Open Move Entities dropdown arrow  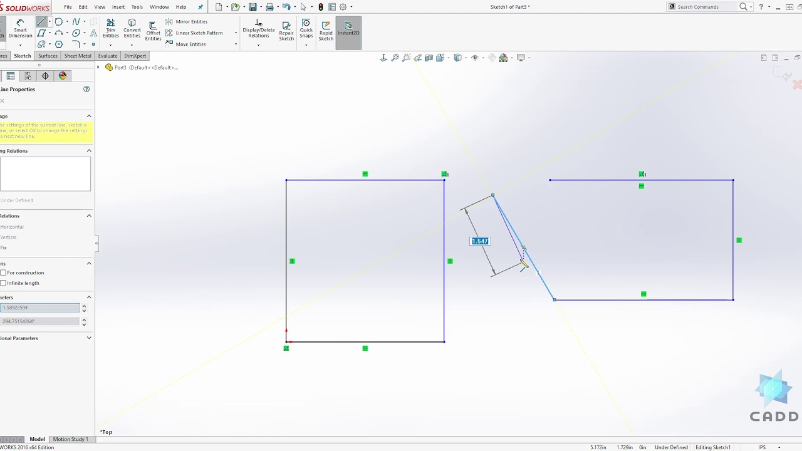(236, 44)
